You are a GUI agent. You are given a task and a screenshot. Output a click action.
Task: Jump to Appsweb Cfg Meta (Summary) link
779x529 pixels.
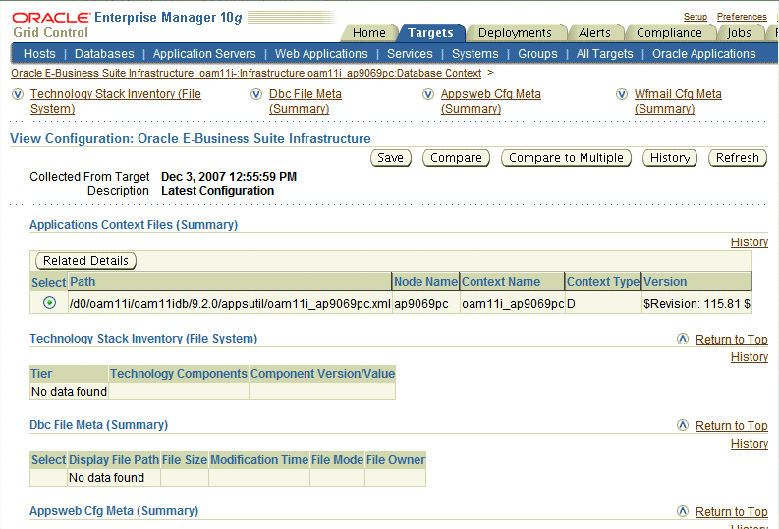490,101
